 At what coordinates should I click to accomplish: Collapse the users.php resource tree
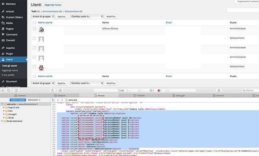pos(2,104)
